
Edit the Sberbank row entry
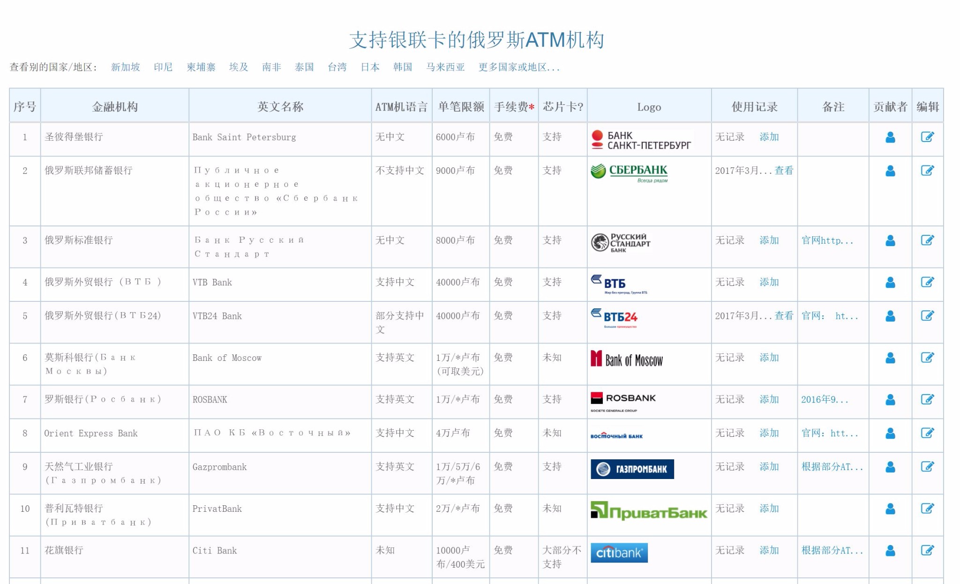[927, 170]
